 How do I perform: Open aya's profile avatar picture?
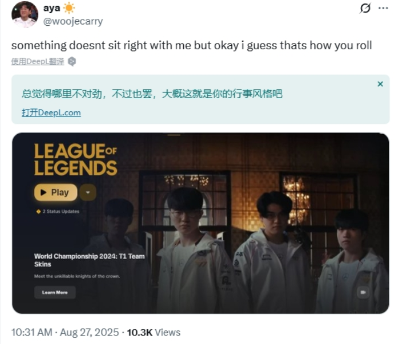tap(25, 14)
